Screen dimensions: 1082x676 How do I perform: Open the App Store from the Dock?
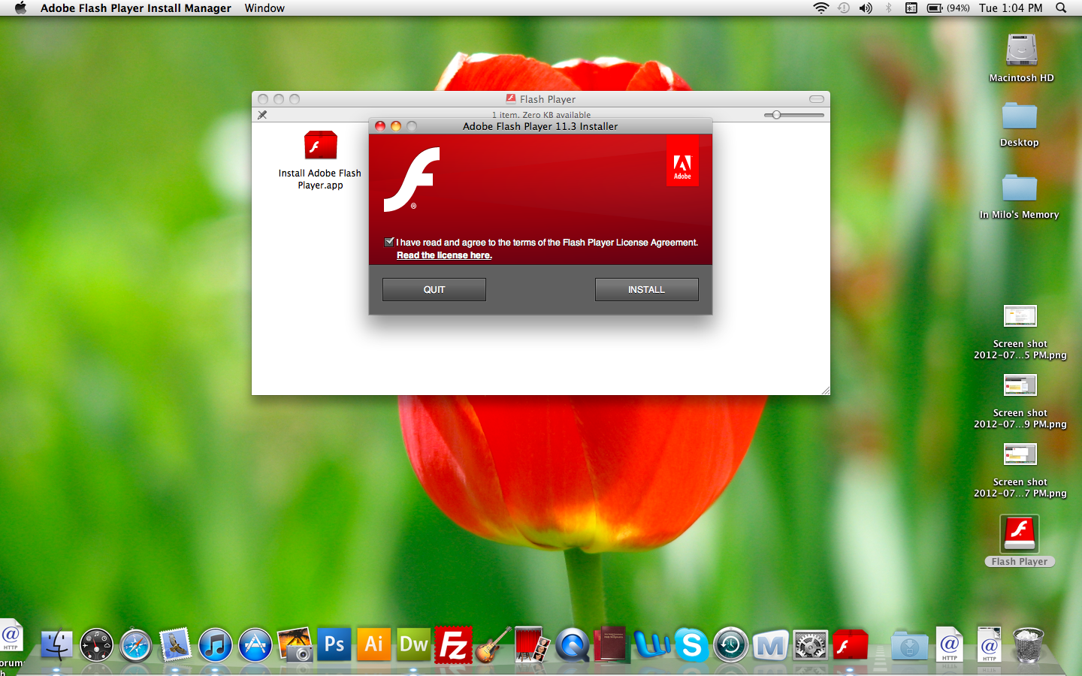255,645
